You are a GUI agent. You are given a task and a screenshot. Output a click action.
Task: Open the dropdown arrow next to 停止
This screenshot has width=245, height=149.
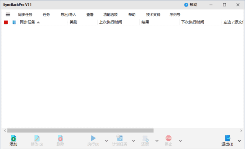click(180, 141)
